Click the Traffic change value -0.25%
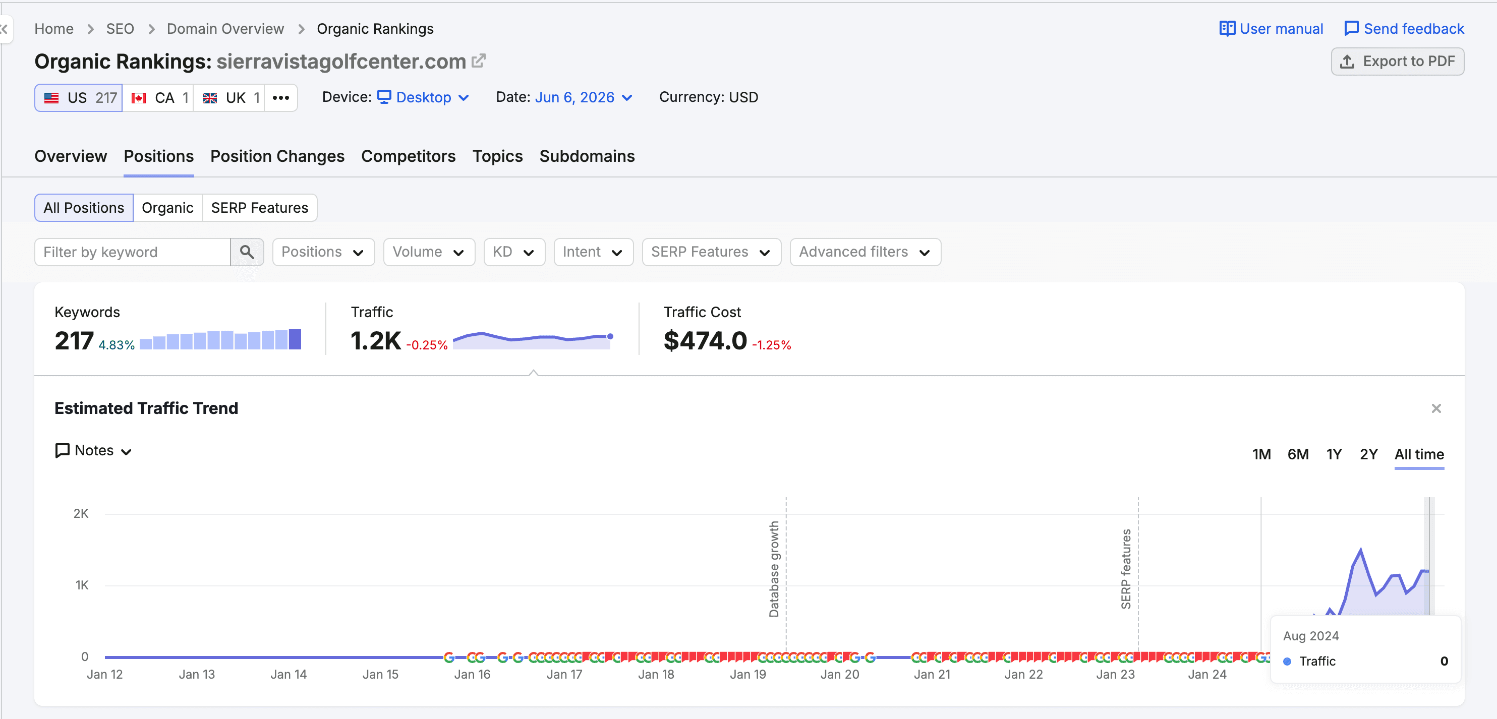 click(x=427, y=345)
